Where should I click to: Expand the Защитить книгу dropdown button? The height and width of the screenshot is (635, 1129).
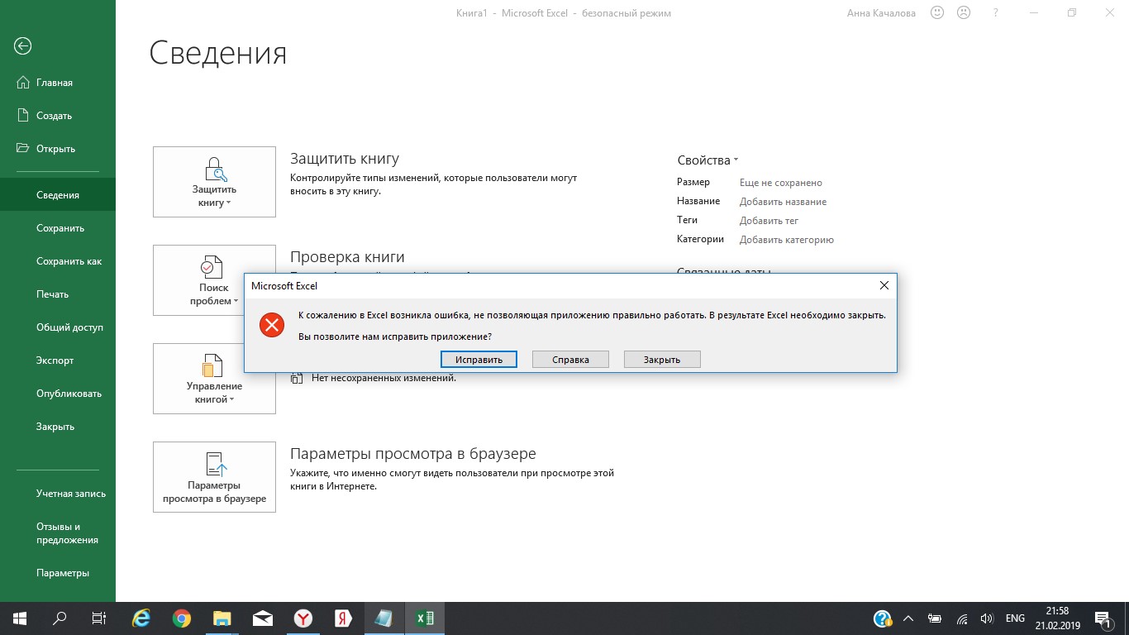point(214,182)
